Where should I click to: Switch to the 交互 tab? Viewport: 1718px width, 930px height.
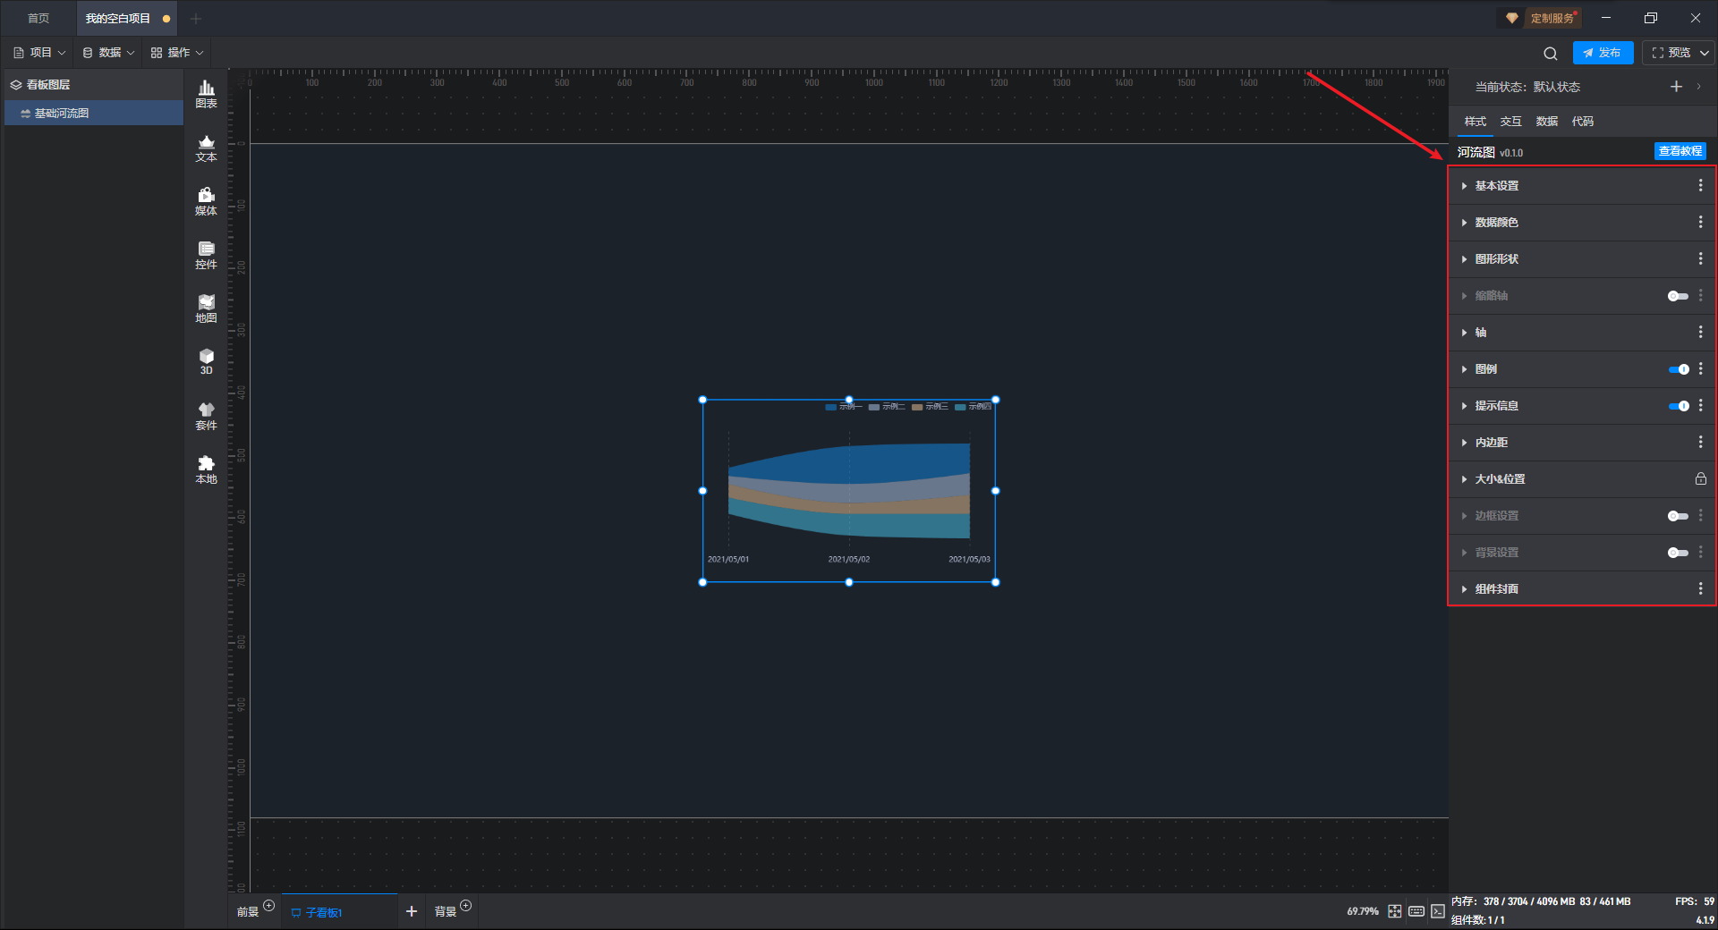coord(1510,122)
